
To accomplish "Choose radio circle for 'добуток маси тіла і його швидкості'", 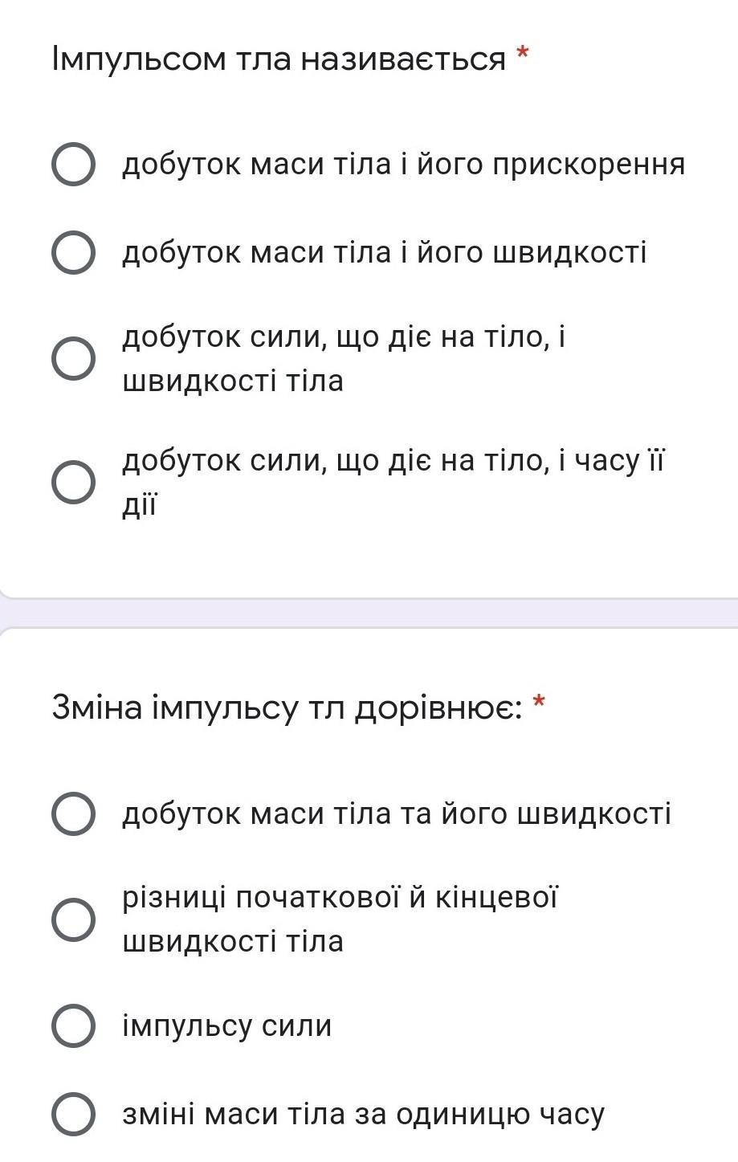I will pyautogui.click(x=73, y=253).
